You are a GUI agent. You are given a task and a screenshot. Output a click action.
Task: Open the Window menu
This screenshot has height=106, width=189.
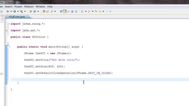[x=40, y=6]
